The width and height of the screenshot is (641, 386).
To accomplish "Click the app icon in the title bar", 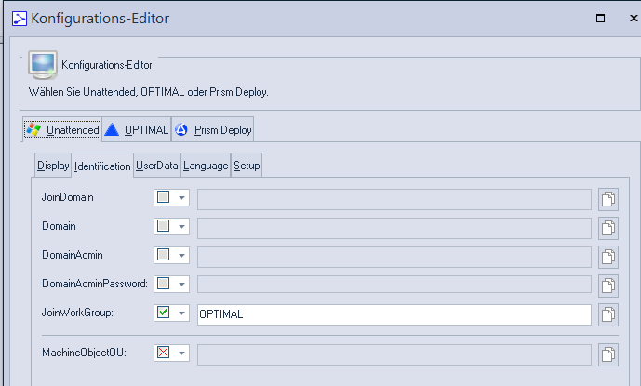I will [18, 18].
